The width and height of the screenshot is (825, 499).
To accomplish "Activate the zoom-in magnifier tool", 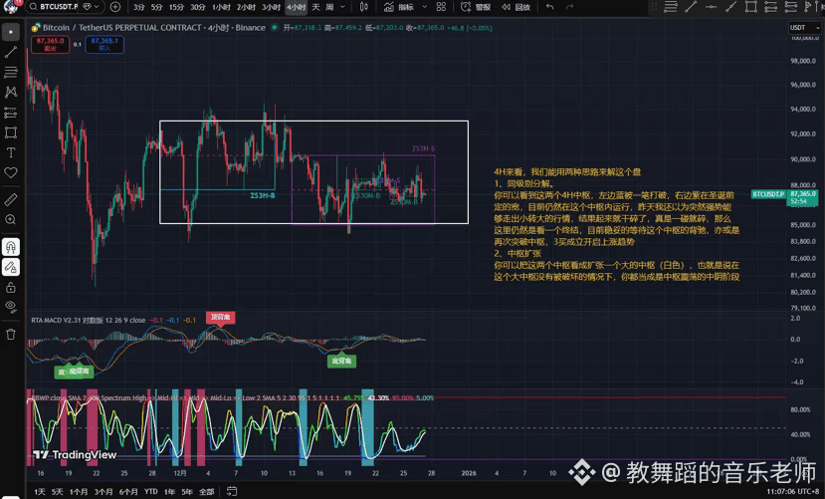I will (x=11, y=219).
